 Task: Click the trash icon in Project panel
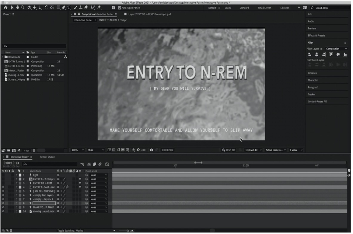[34, 150]
